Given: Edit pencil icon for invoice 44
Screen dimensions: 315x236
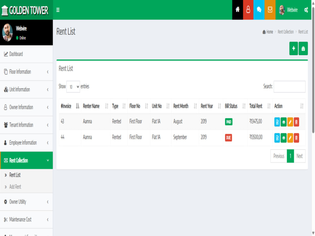Looking at the screenshot, I should [x=290, y=138].
